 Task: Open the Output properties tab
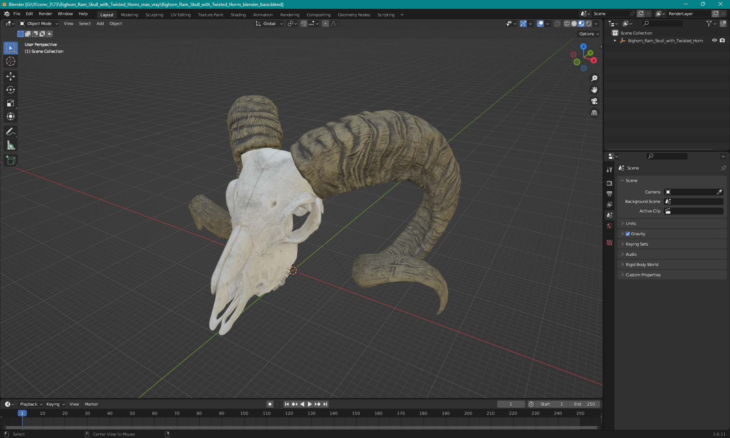coord(609,194)
